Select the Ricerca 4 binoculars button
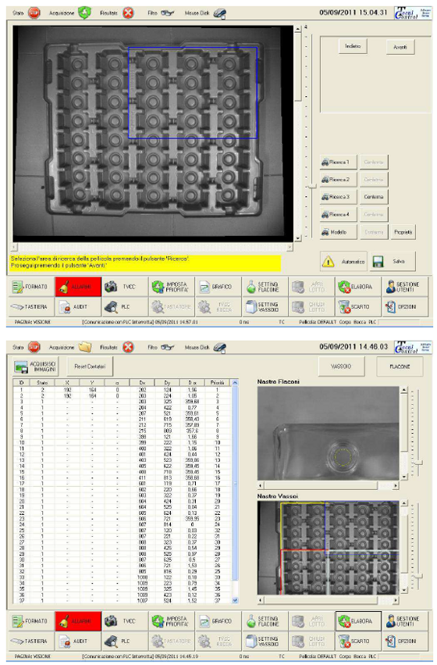Image resolution: width=437 pixels, height=665 pixels. click(339, 215)
